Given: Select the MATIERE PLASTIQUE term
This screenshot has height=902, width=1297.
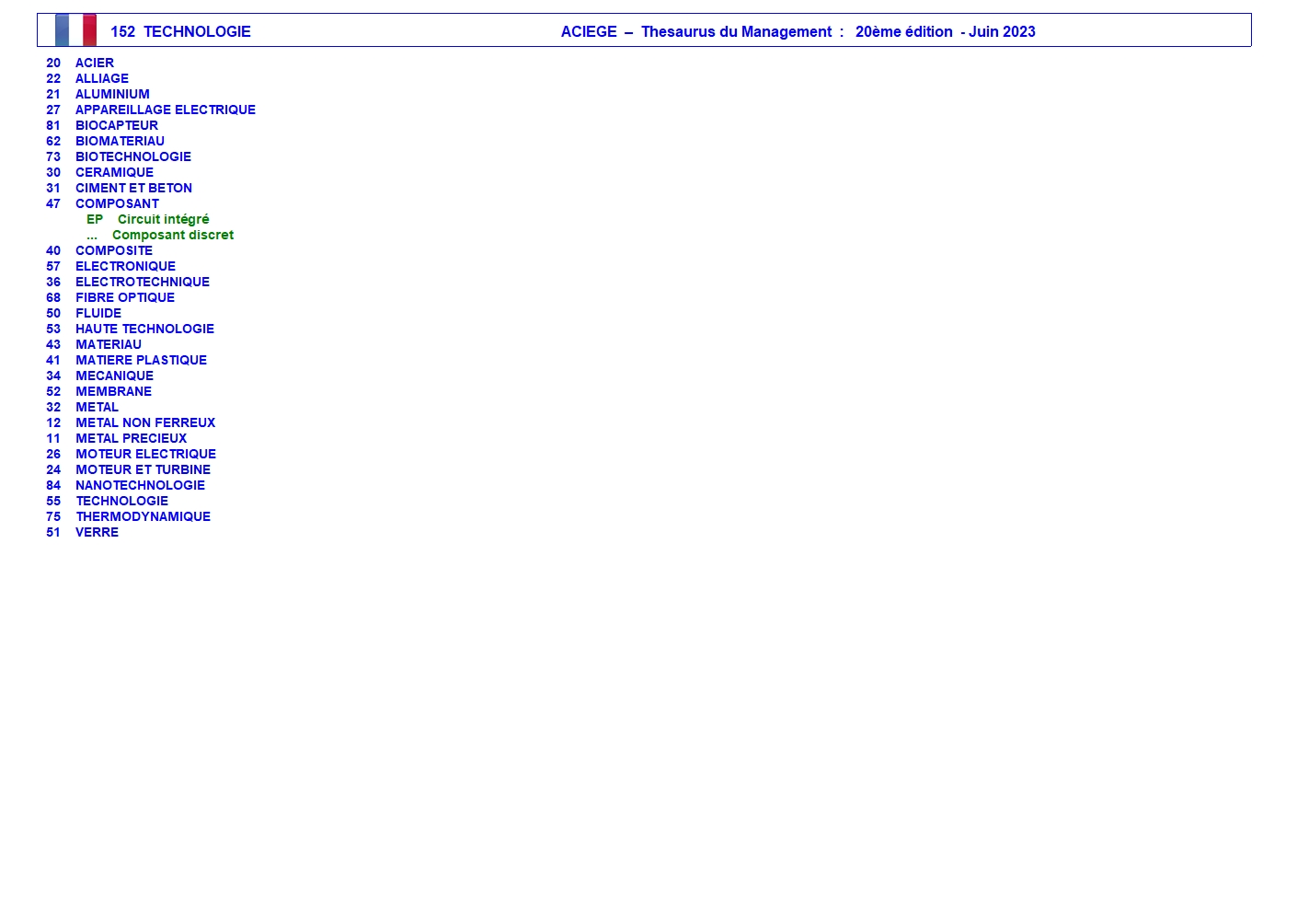Looking at the screenshot, I should tap(141, 360).
